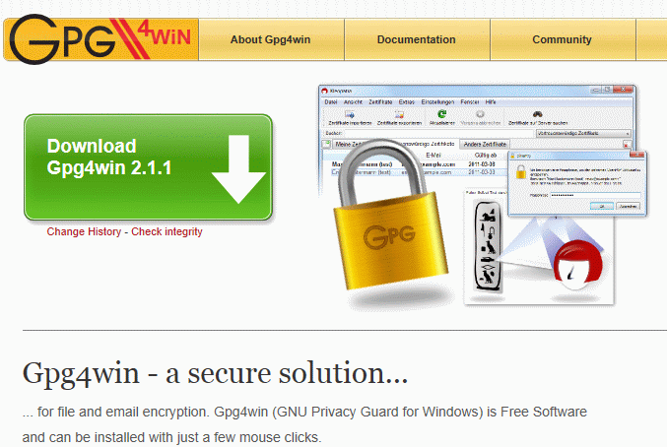Click the white download arrow icon

(x=238, y=169)
